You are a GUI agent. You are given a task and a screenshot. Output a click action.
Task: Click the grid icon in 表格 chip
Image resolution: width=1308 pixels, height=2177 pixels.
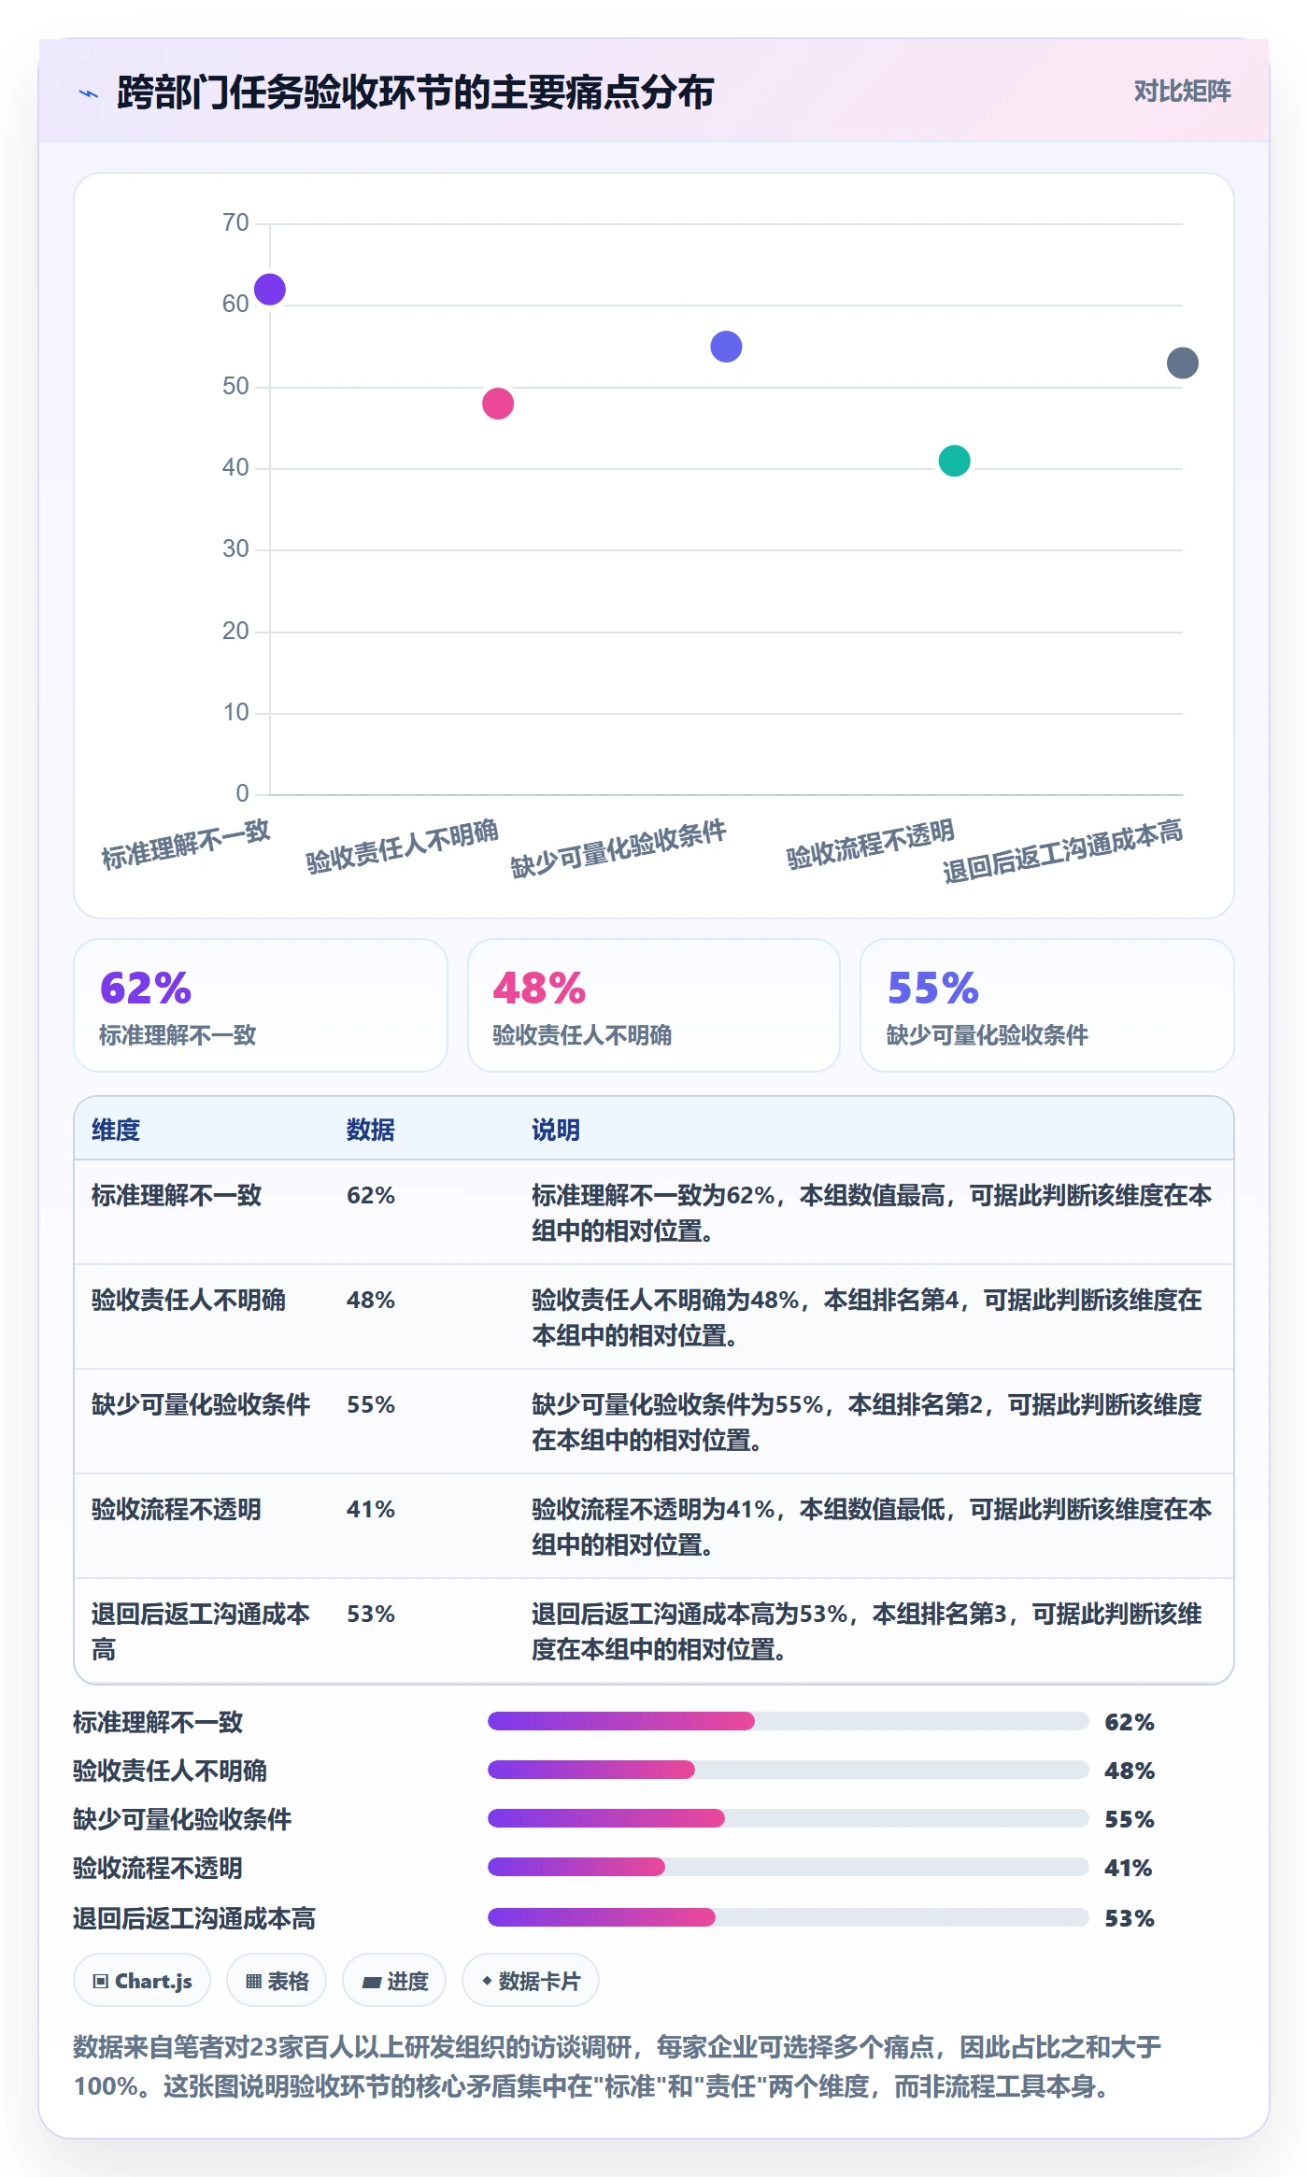click(253, 1981)
